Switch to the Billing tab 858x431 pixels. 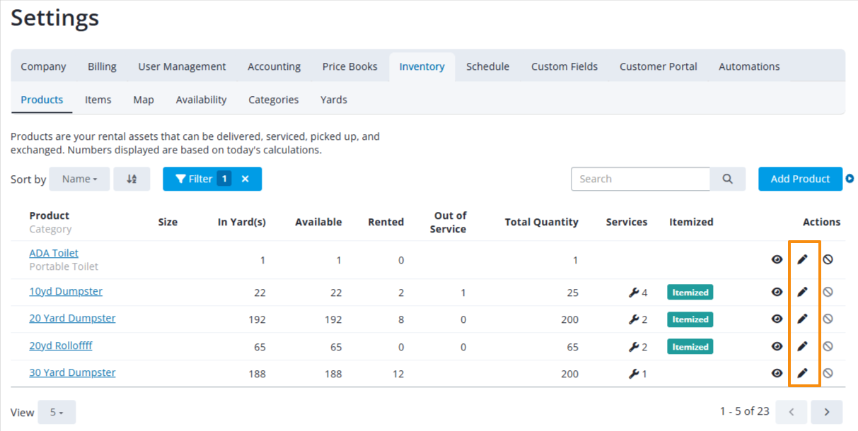coord(102,66)
